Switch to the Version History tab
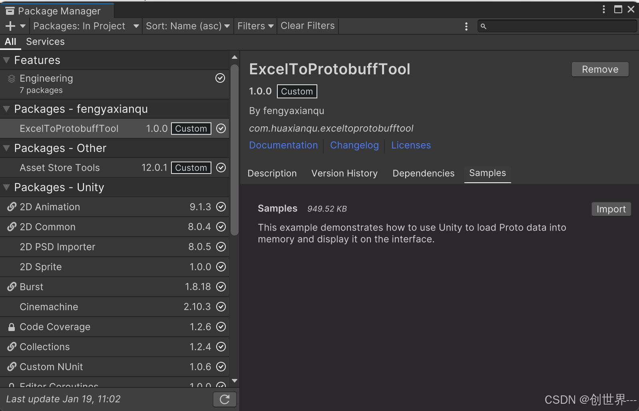This screenshot has width=639, height=411. click(344, 173)
